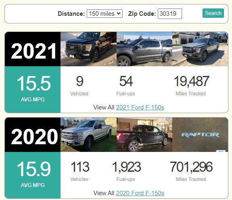The height and width of the screenshot is (200, 232).
Task: Click the 15.5 AVG MPG tile
Action: (x=33, y=89)
